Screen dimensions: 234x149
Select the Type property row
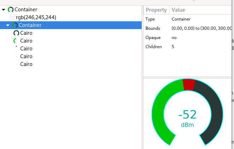(184, 19)
